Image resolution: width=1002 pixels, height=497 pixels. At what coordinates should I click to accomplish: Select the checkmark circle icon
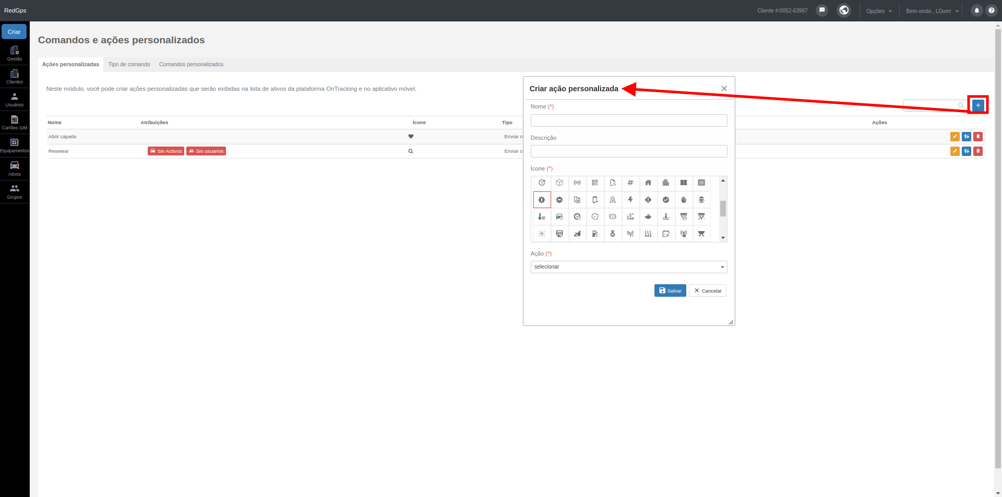coord(666,200)
